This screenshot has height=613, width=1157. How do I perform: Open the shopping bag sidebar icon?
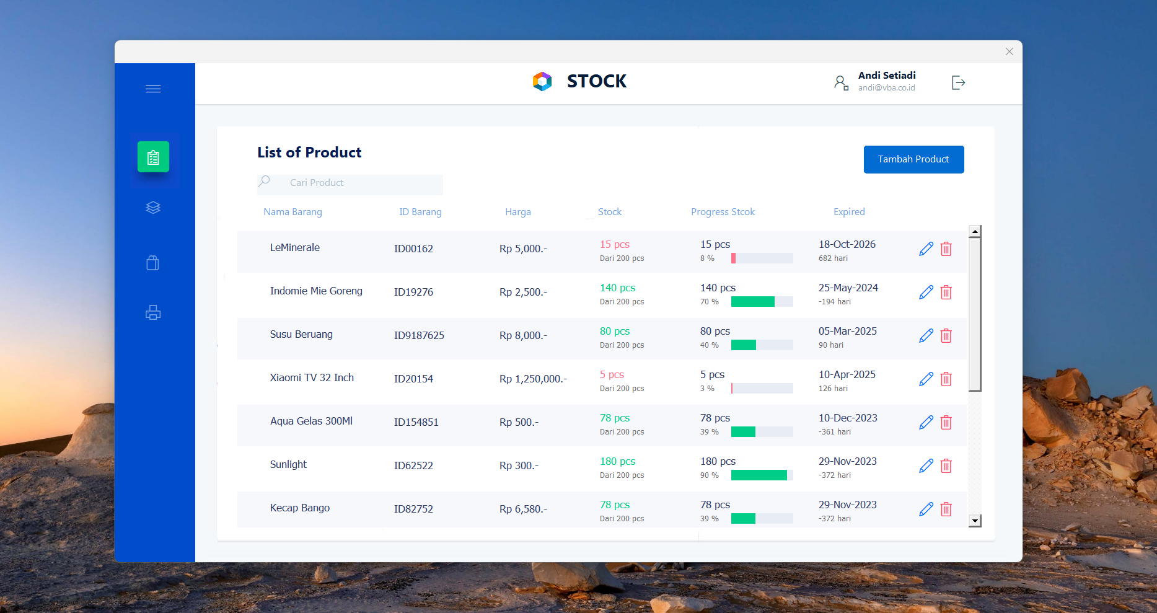(x=153, y=263)
